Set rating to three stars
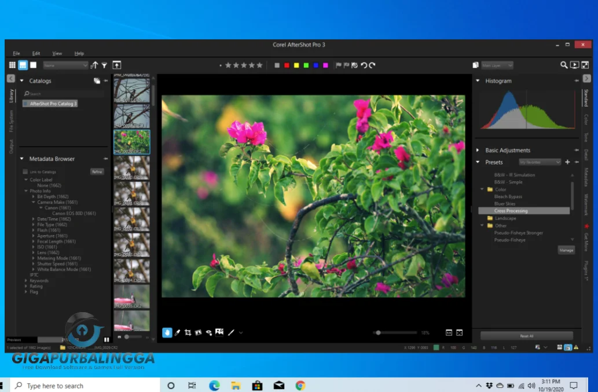This screenshot has width=598, height=392. [244, 65]
